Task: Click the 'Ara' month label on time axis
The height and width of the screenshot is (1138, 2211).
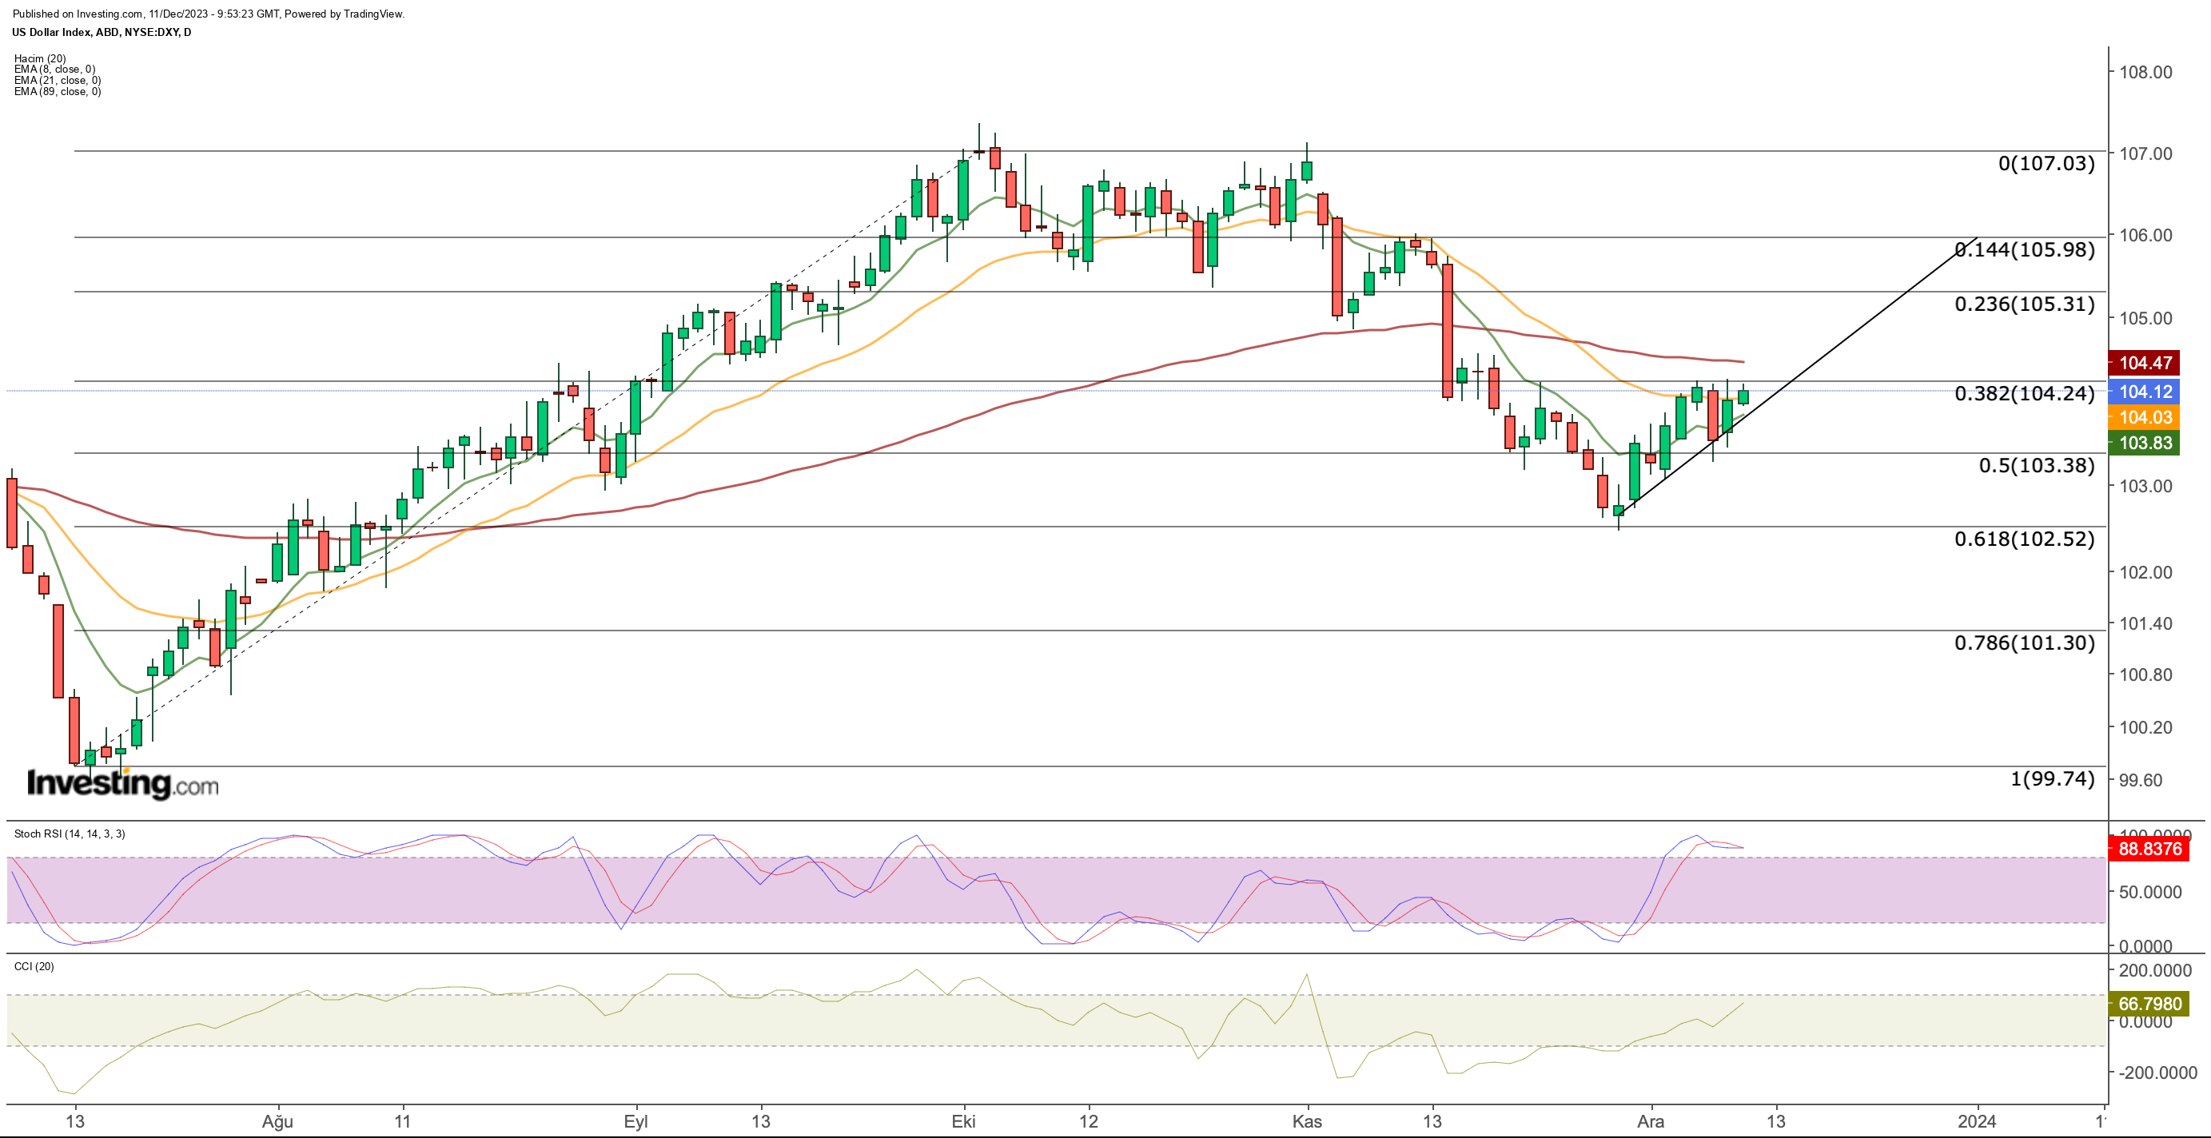Action: tap(1651, 1122)
